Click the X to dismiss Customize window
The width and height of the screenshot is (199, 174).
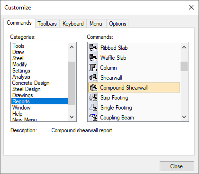(191, 7)
